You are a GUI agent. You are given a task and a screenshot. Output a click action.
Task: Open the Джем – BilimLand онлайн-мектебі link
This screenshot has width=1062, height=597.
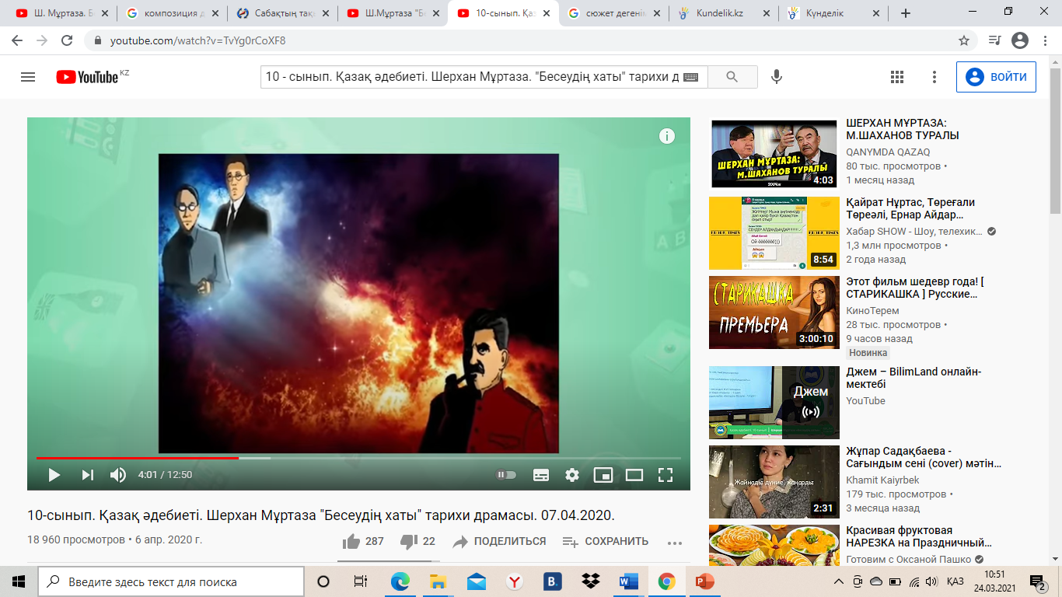[914, 378]
